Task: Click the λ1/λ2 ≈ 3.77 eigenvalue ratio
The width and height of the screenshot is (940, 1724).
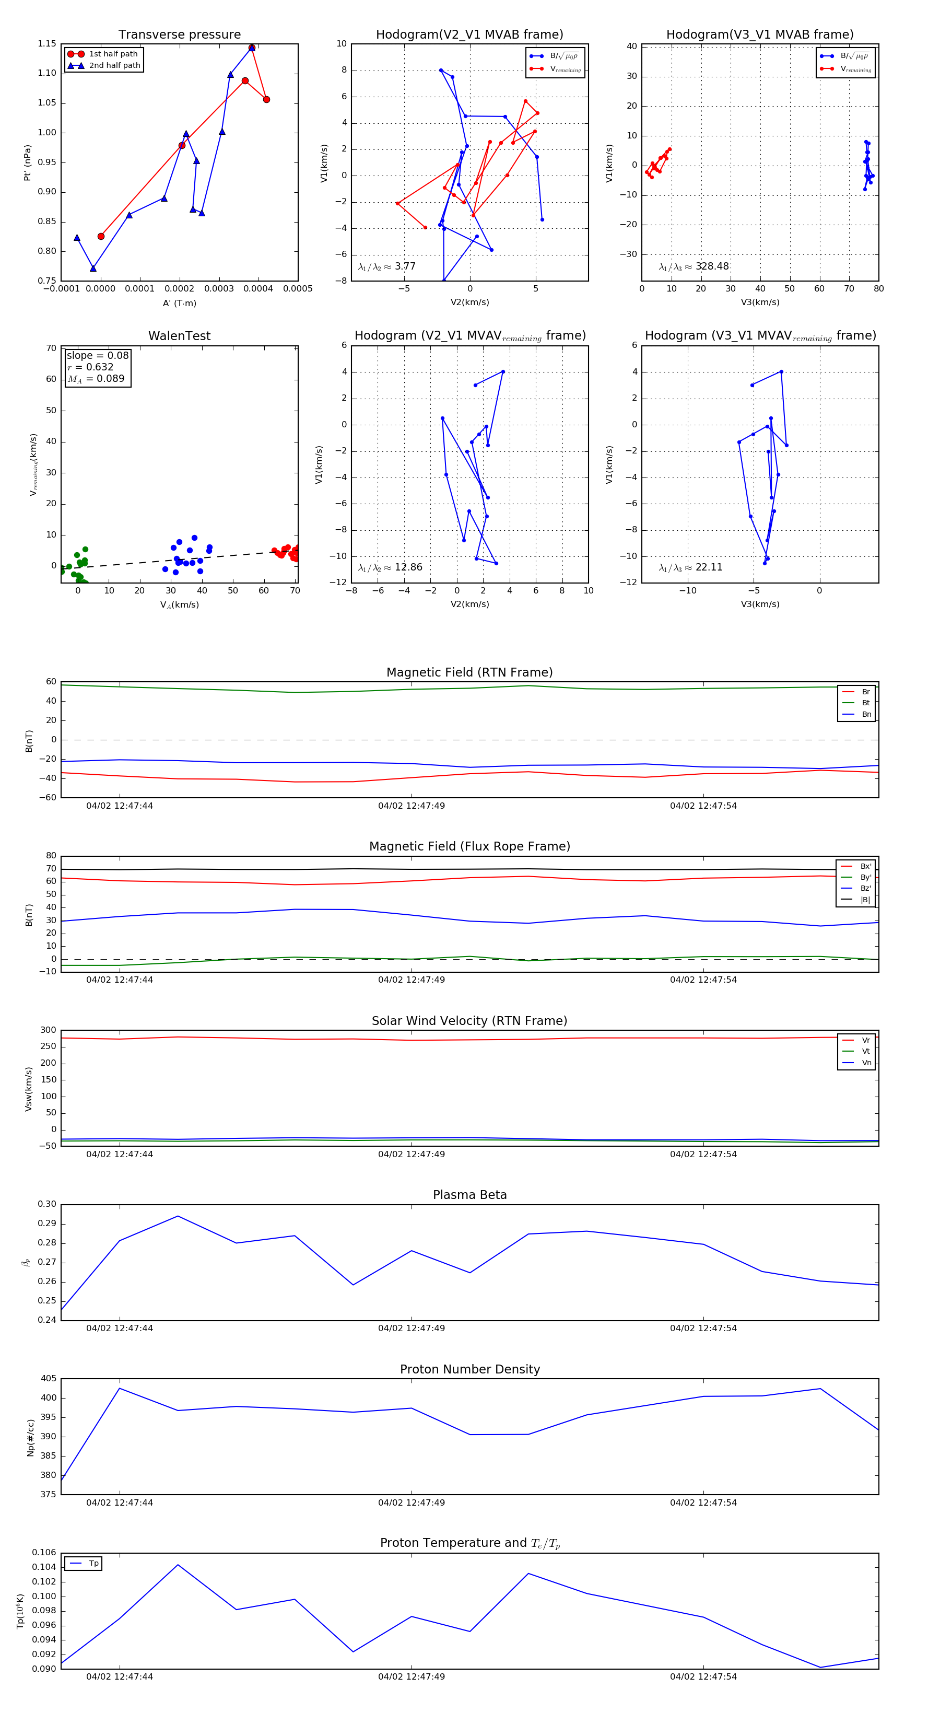Action: [x=386, y=266]
